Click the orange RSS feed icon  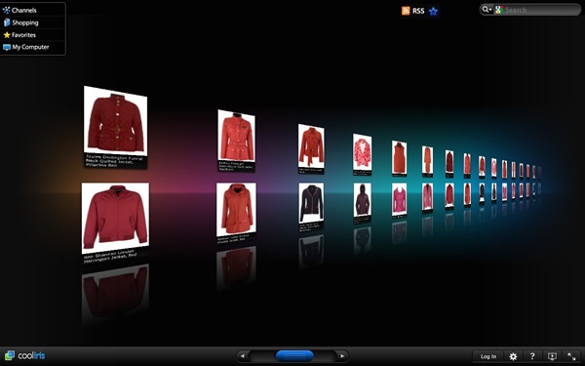coord(406,11)
